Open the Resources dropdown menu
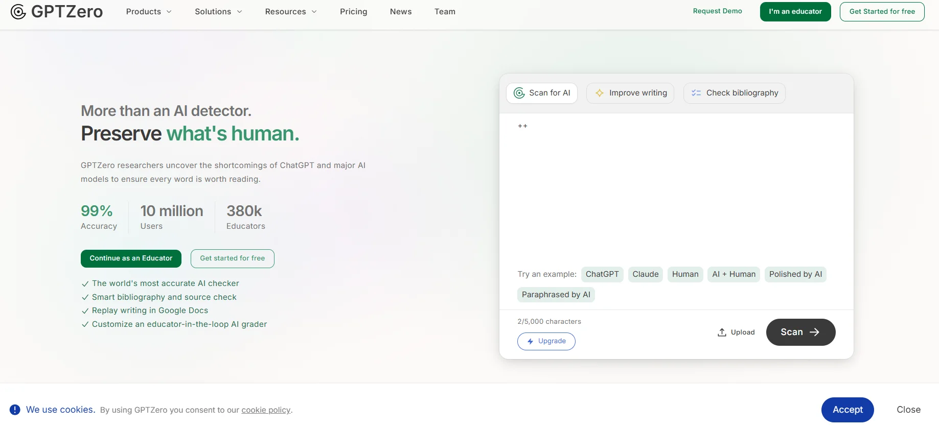The width and height of the screenshot is (939, 428). click(291, 12)
